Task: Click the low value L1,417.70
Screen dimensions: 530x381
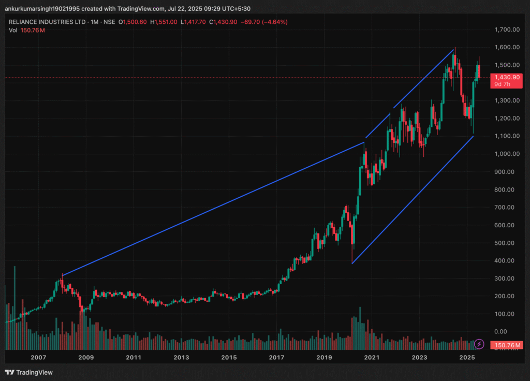Action: tap(193, 22)
